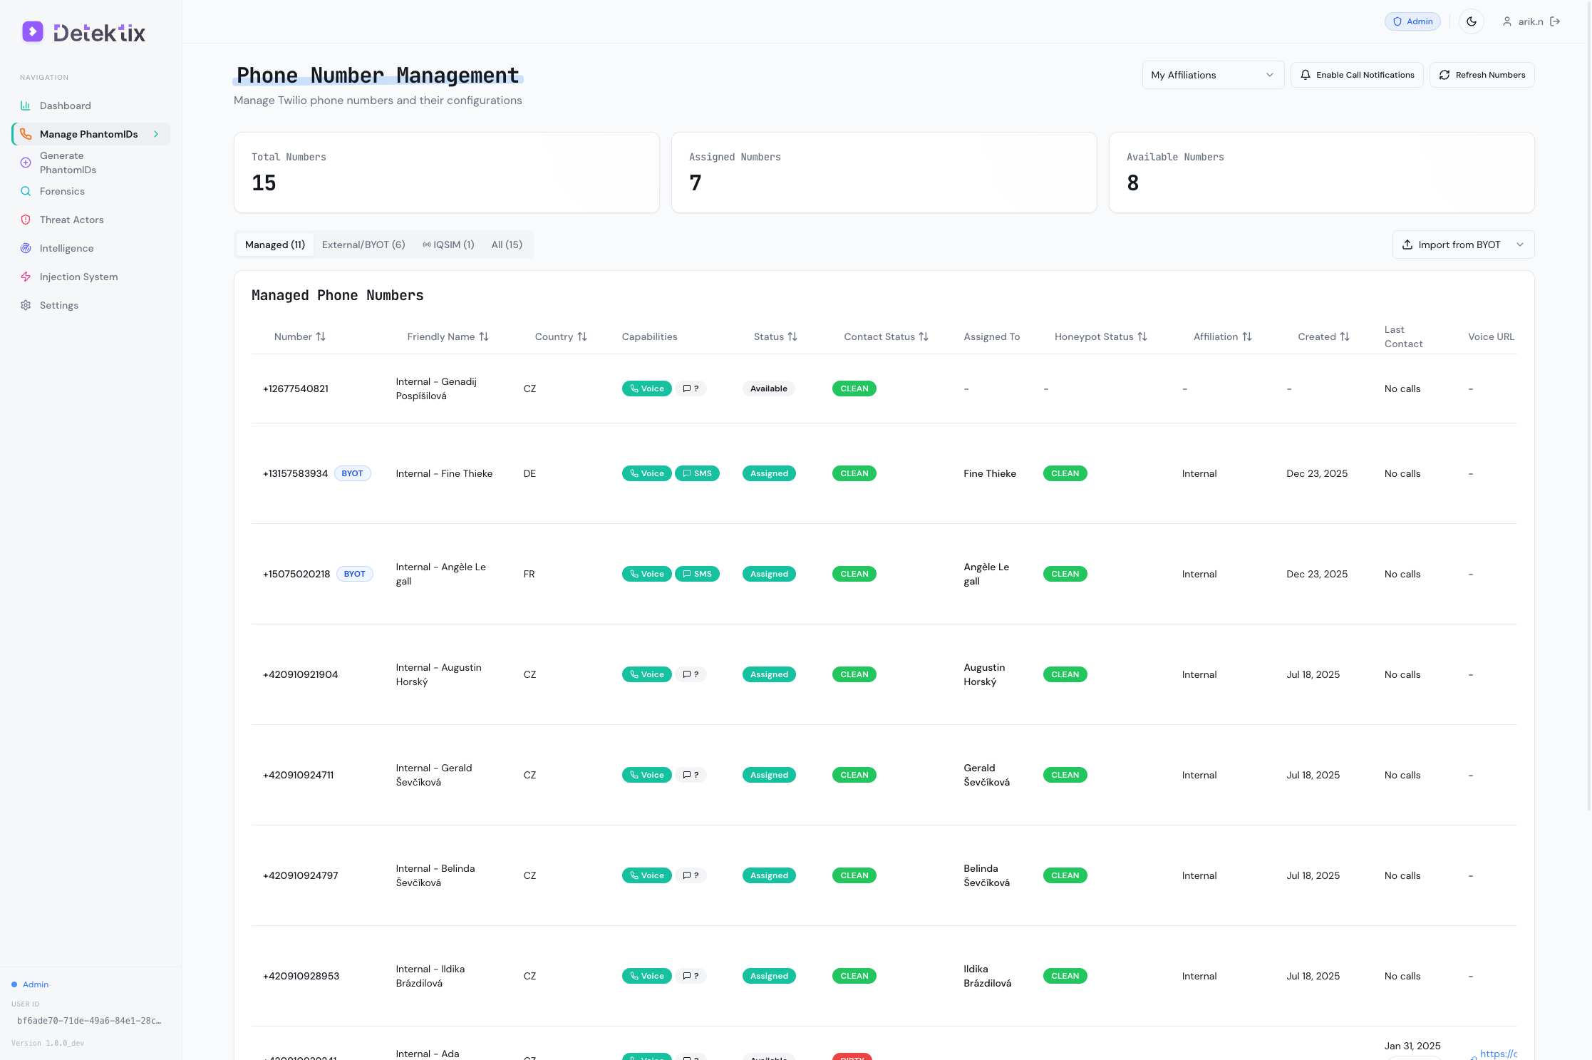Expand the Import from BYOT options chevron
The height and width of the screenshot is (1060, 1592).
pyautogui.click(x=1520, y=245)
